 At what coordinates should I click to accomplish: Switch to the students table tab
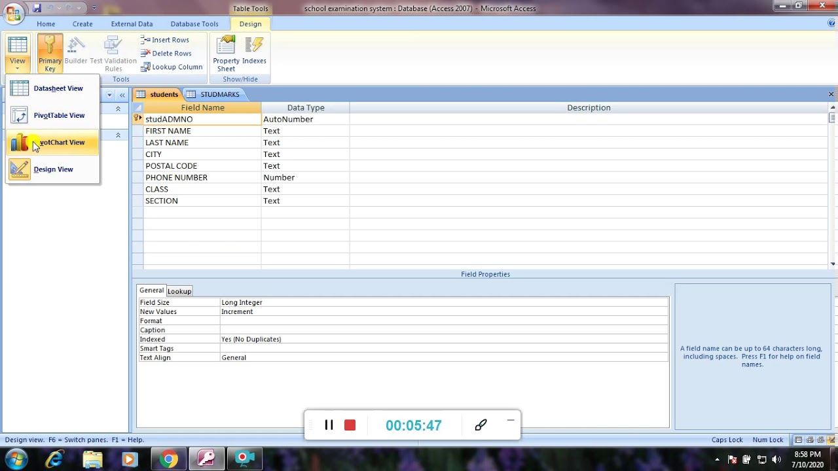point(157,94)
